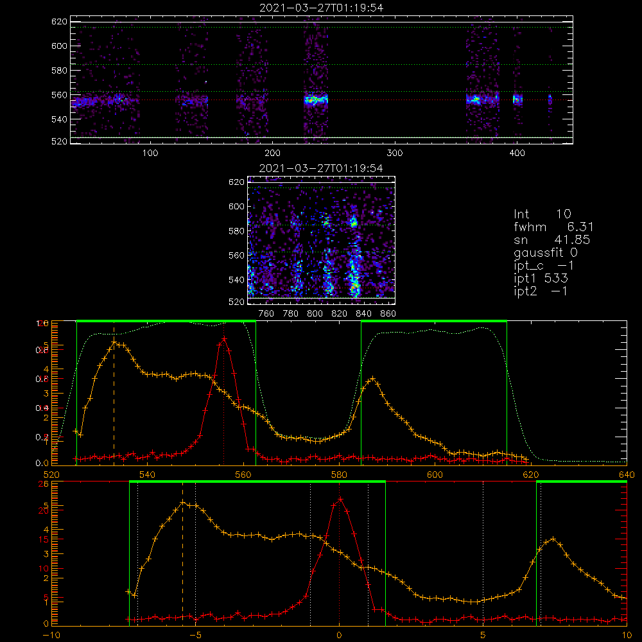Click the brightest emission blob near 230 in wide spectrogram
The width and height of the screenshot is (642, 642).
click(316, 100)
